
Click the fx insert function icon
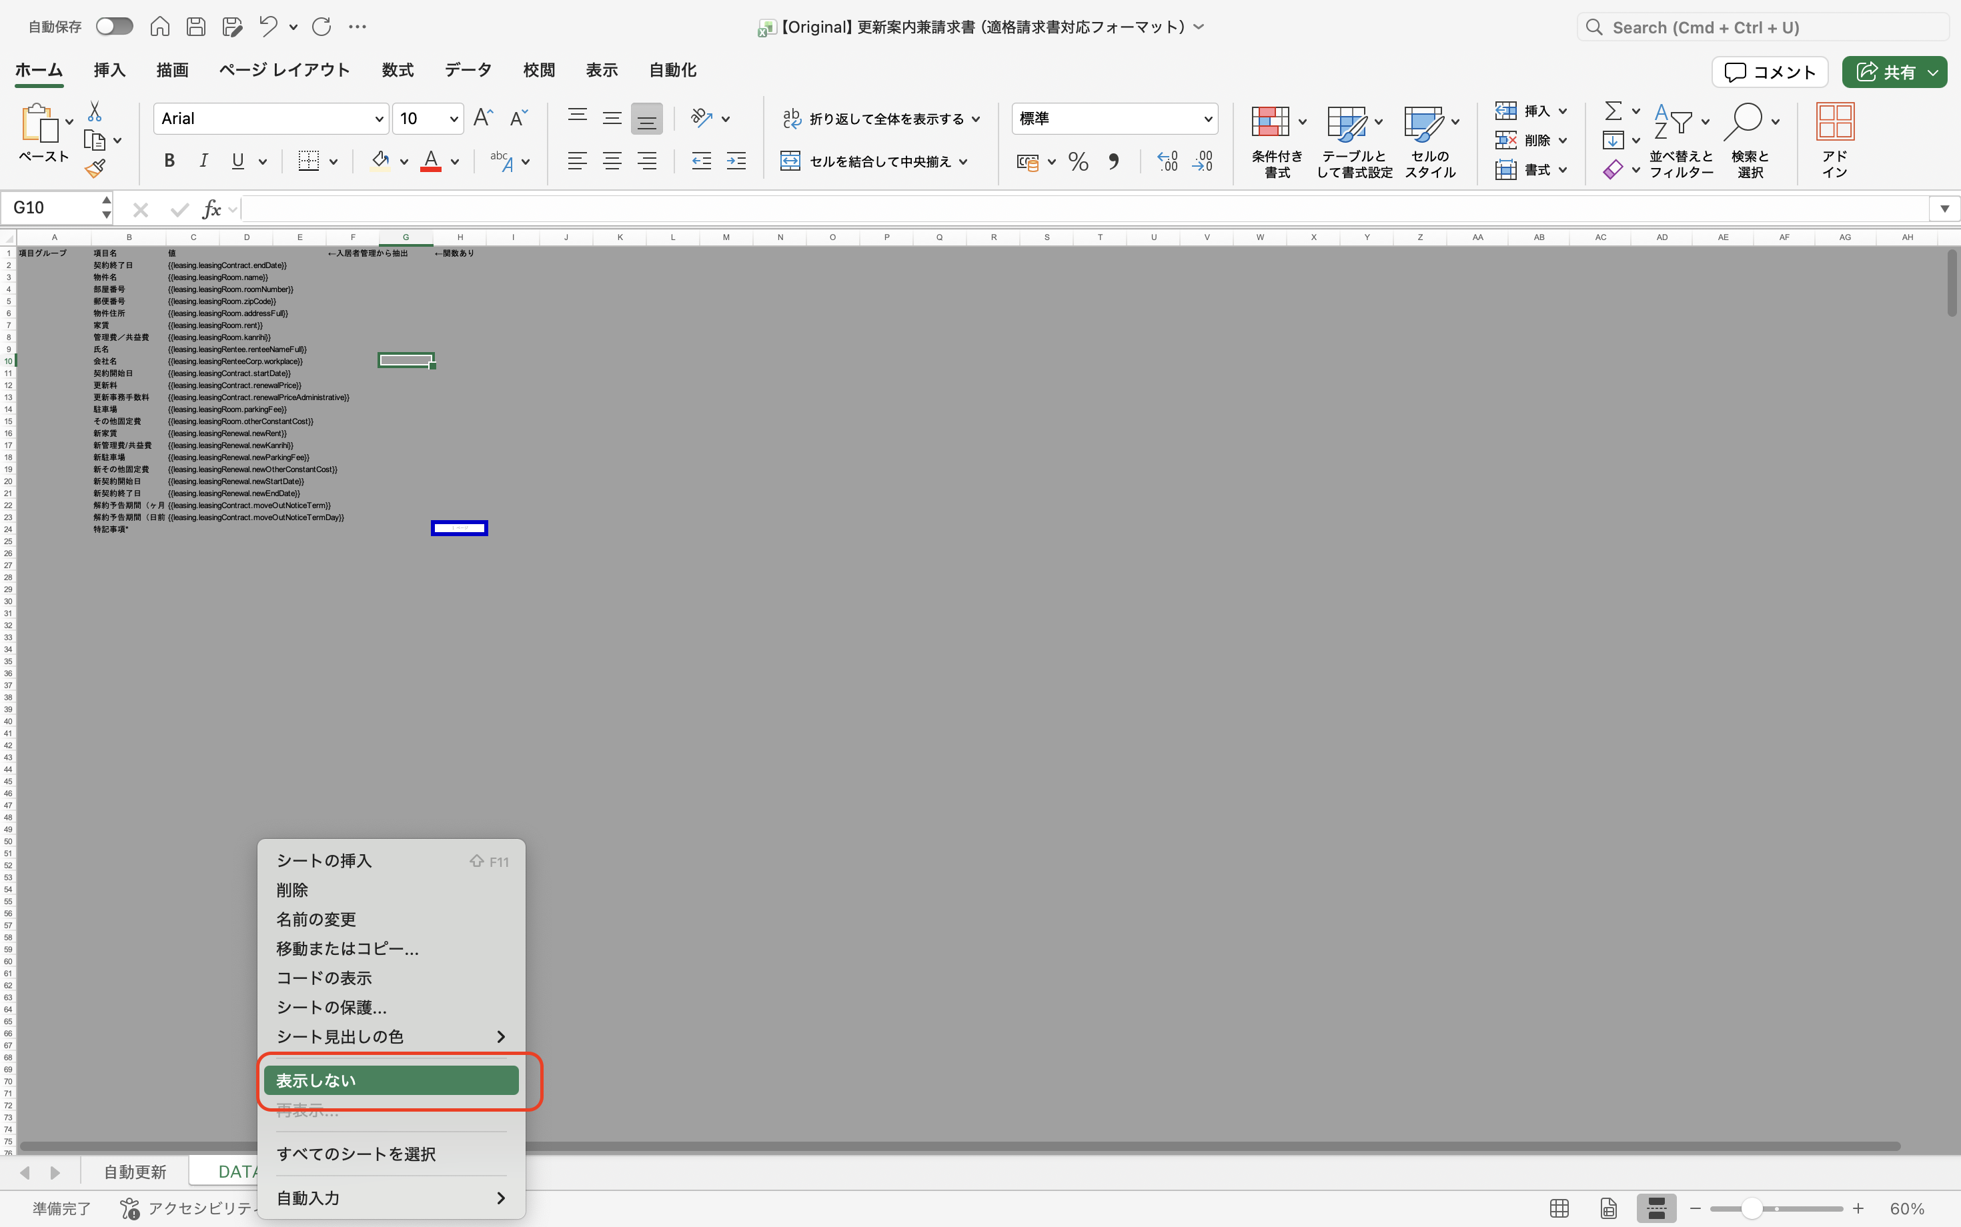point(211,209)
